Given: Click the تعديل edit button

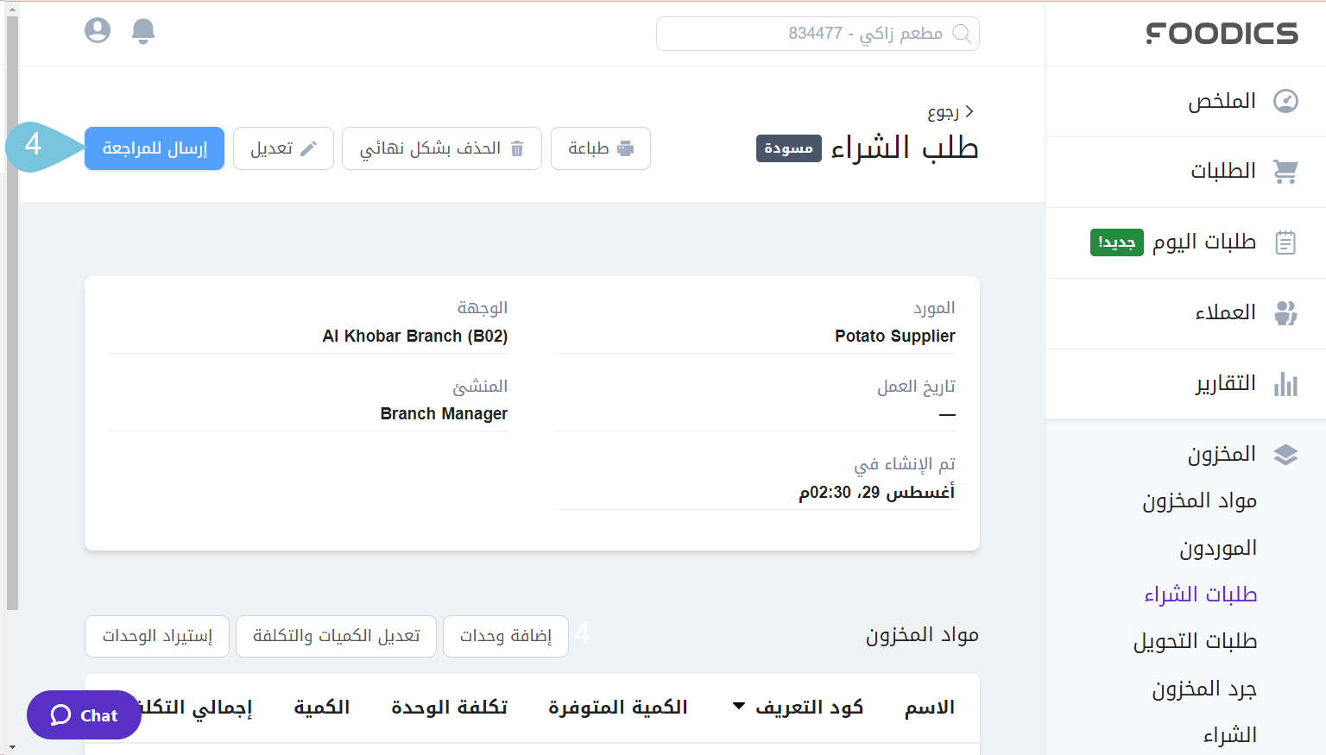Looking at the screenshot, I should click(x=283, y=148).
